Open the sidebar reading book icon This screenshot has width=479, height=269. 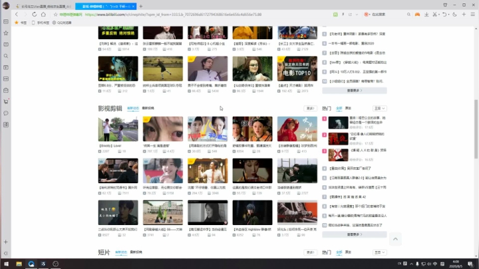tap(6, 45)
